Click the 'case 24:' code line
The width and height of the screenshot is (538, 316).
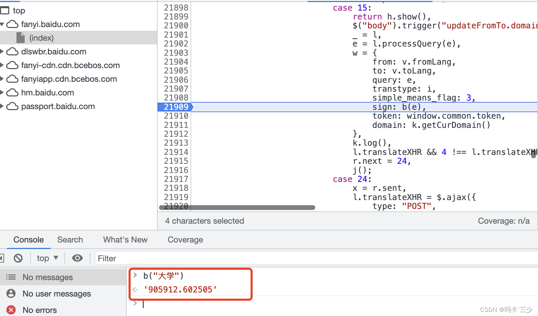click(x=352, y=179)
